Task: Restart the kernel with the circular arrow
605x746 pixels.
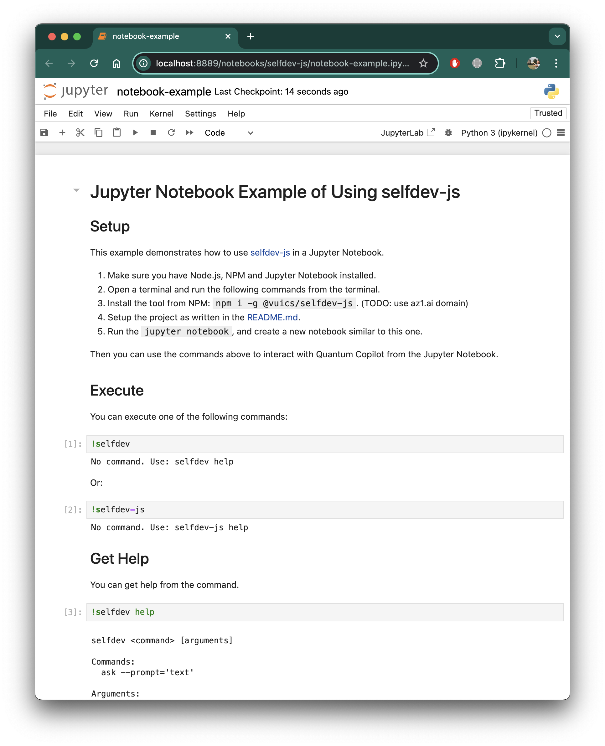Action: click(x=171, y=132)
